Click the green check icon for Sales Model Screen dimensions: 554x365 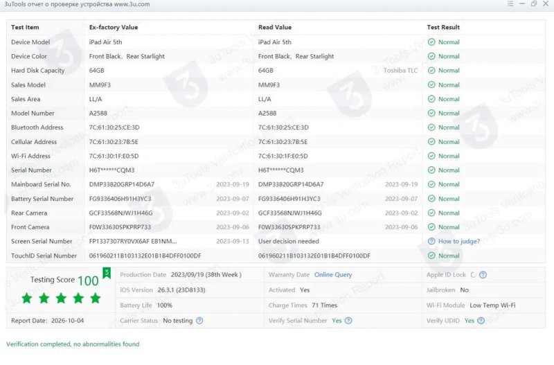pyautogui.click(x=431, y=84)
